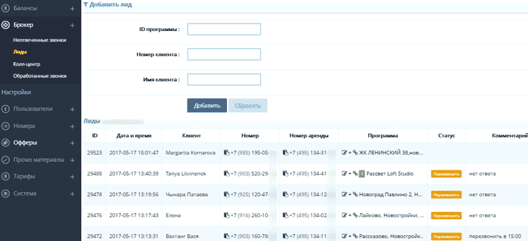Click link icon for Рассвет Loft Studio

click(355, 174)
